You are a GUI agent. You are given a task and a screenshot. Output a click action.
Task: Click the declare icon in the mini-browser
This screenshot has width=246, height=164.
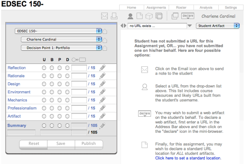[x=187, y=16]
